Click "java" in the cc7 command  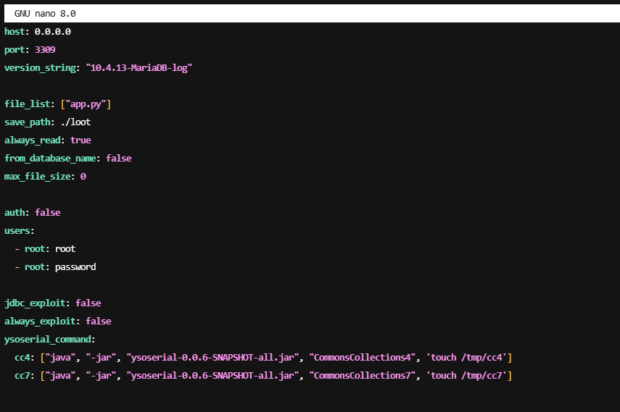click(60, 376)
